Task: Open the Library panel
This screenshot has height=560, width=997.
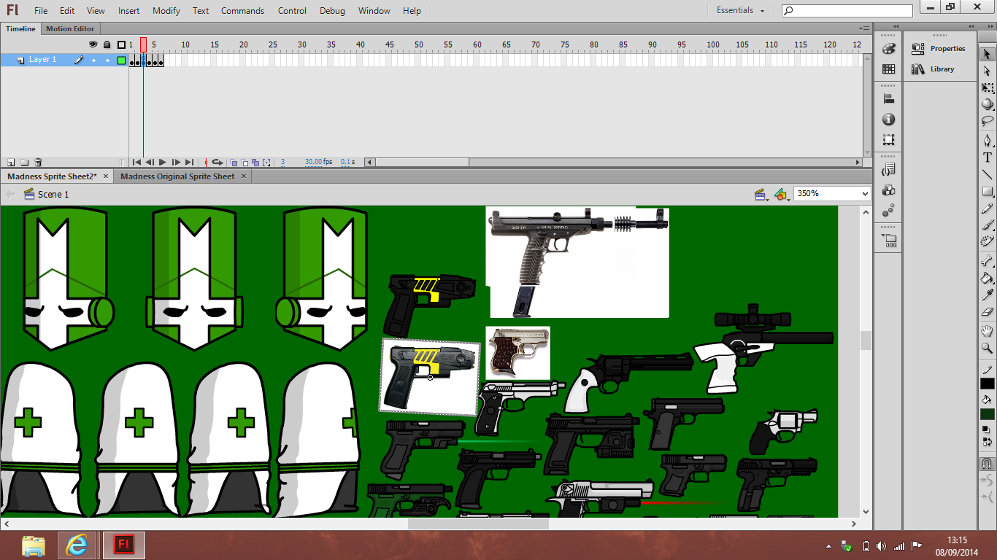Action: click(x=933, y=69)
